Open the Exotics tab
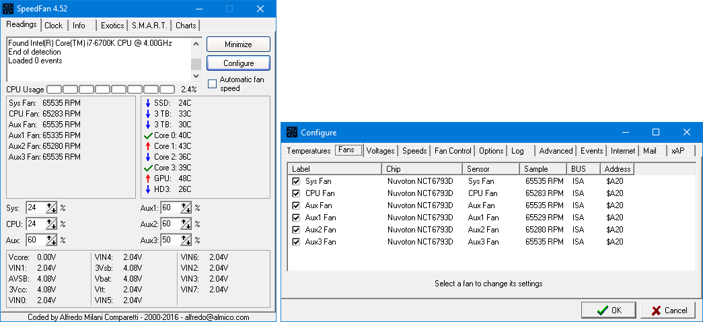 click(x=112, y=26)
